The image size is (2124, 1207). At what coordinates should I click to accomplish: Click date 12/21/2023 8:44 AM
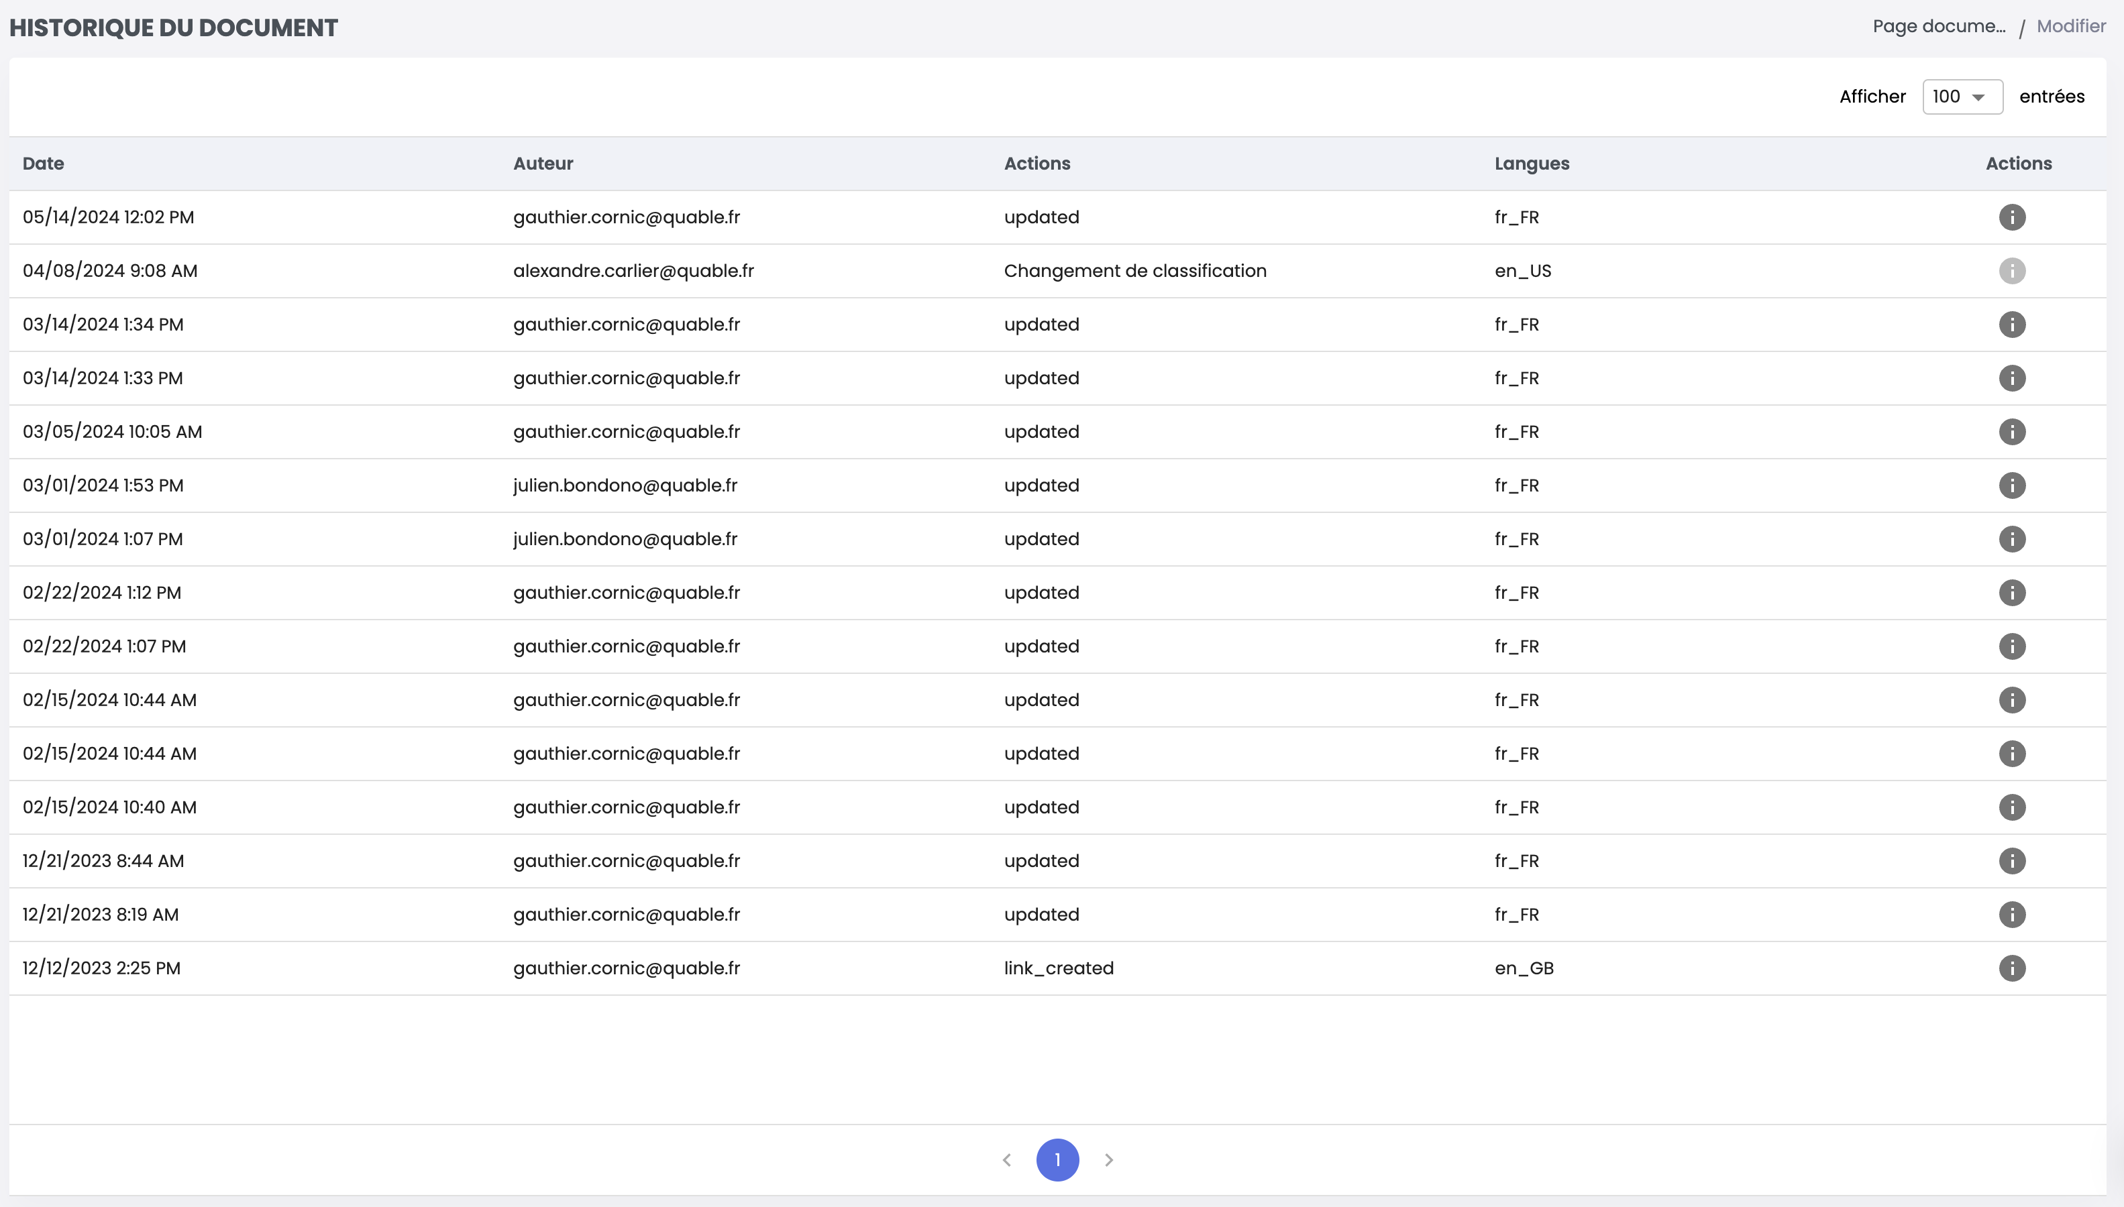104,860
